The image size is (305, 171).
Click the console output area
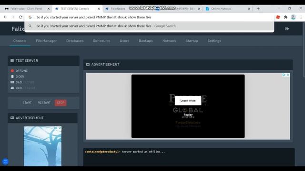point(189,157)
